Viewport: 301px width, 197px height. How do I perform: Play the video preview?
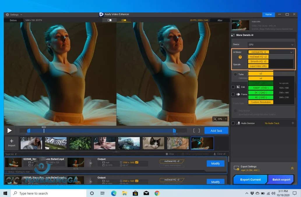pyautogui.click(x=9, y=131)
